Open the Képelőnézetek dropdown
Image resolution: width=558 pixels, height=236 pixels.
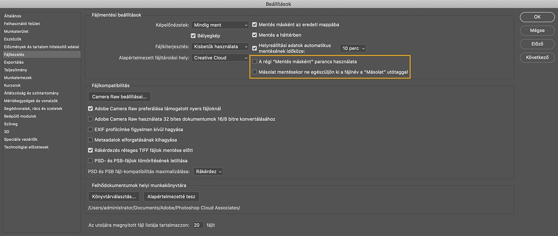coord(220,25)
